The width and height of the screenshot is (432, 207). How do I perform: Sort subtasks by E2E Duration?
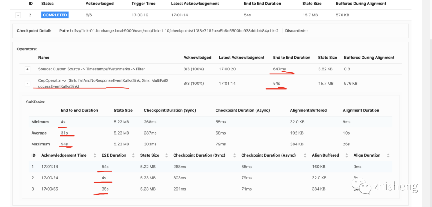point(134,155)
